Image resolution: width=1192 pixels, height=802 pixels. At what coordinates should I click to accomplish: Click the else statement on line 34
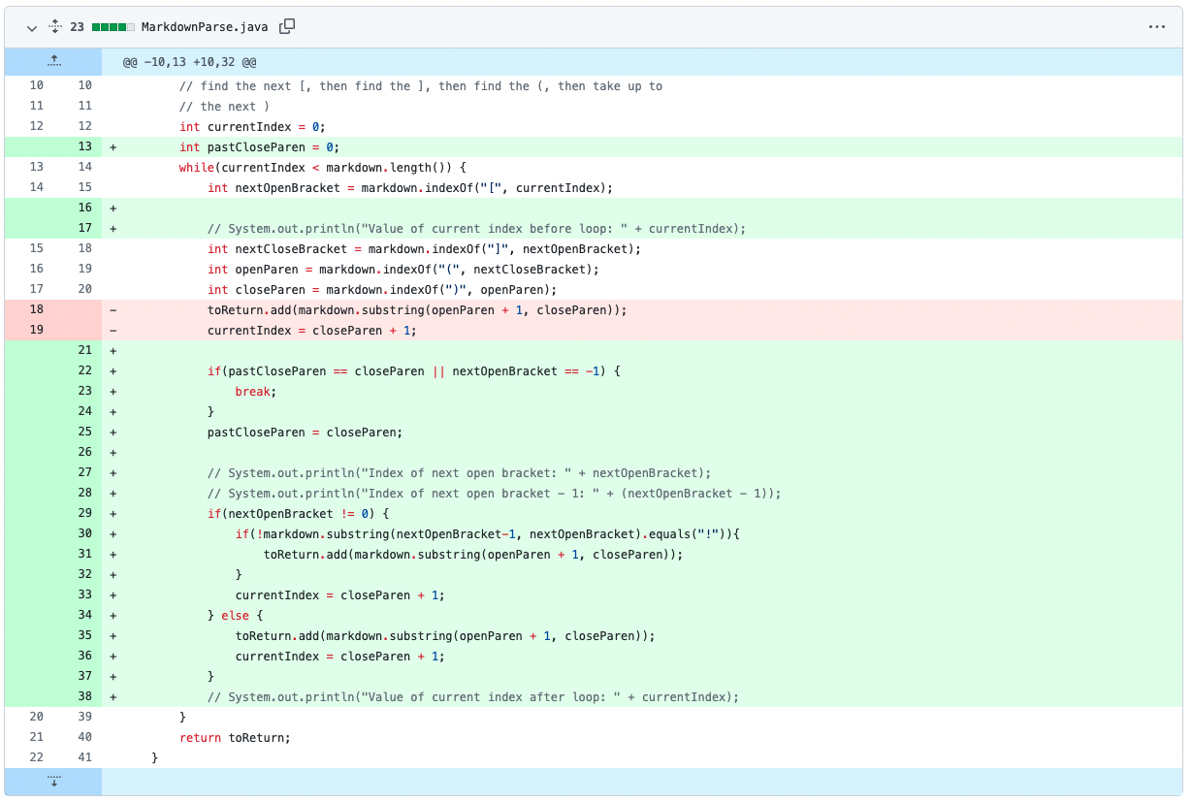point(235,616)
